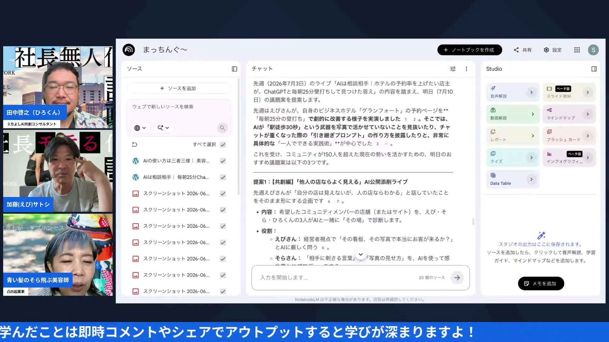This screenshot has height=342, width=609.
Task: Click the WordPress icon for AIの使い方は三者三様
Action: 135,161
